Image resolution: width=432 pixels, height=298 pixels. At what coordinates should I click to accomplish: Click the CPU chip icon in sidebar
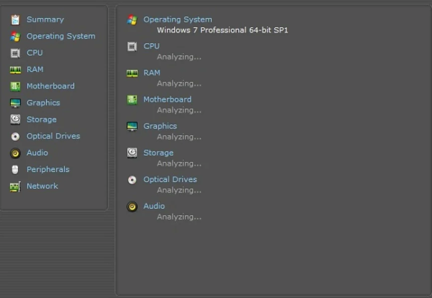15,53
